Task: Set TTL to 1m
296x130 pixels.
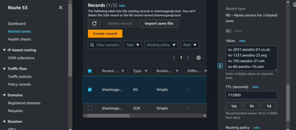Action: (x=234, y=106)
